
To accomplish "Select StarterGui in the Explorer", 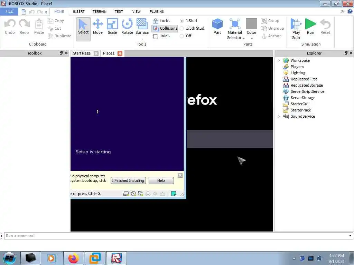I will coord(299,104).
